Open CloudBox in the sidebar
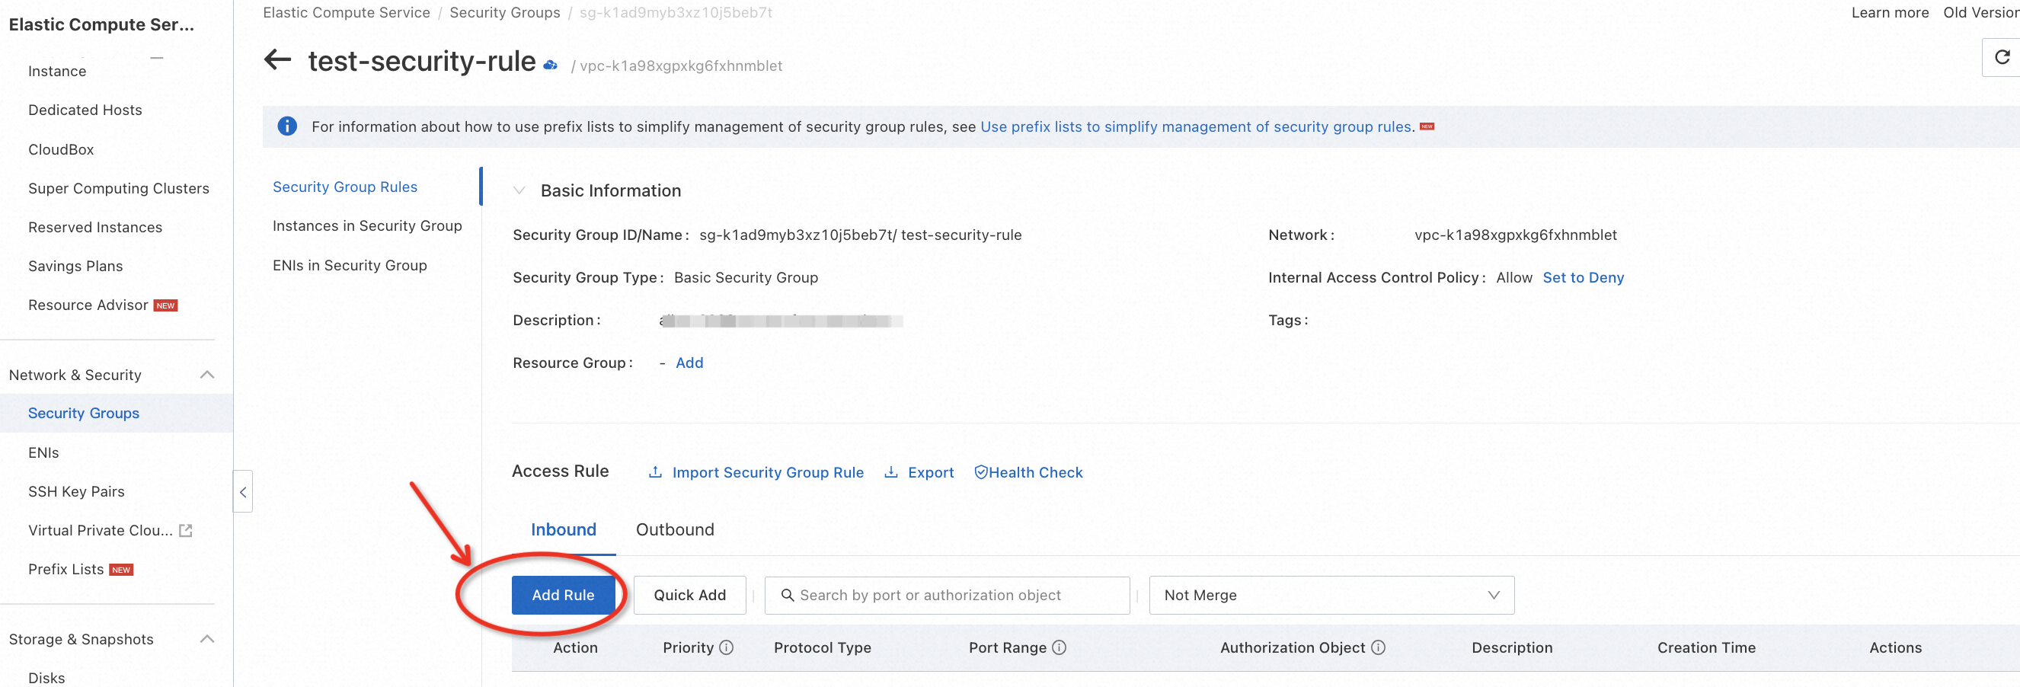The image size is (2020, 687). point(61,149)
